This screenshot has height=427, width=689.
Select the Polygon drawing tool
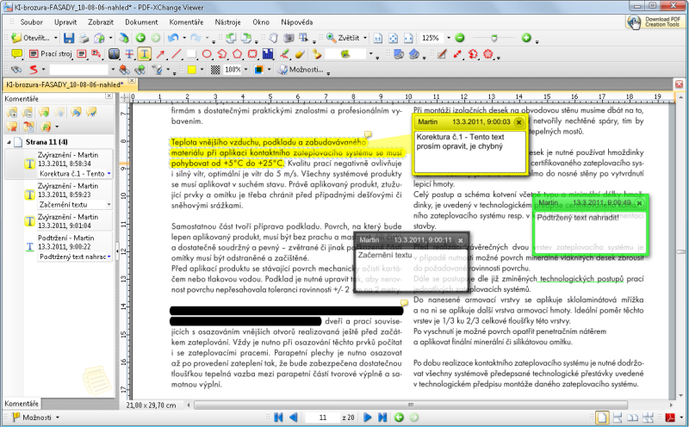[238, 54]
